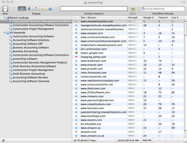The width and height of the screenshot is (187, 143).
Task: Click globe icon beside www.reuters.com
Action: point(76,120)
